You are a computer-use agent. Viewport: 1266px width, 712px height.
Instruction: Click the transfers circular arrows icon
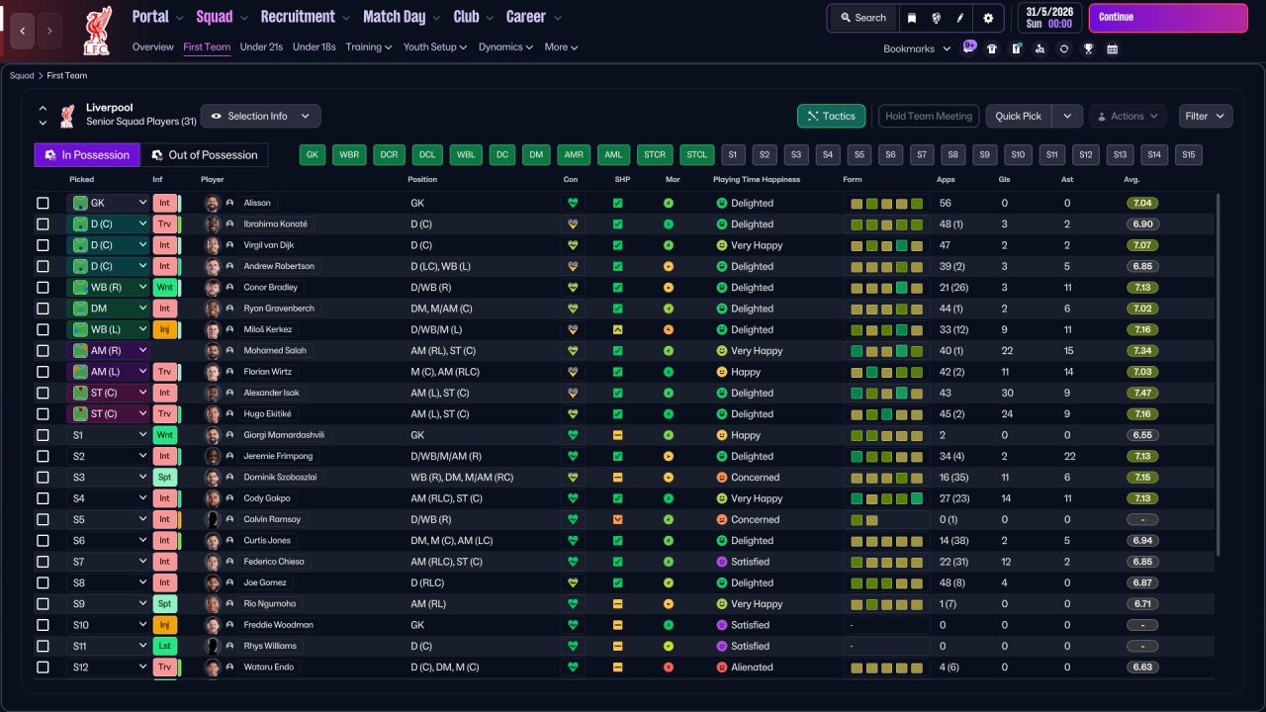pyautogui.click(x=1064, y=48)
